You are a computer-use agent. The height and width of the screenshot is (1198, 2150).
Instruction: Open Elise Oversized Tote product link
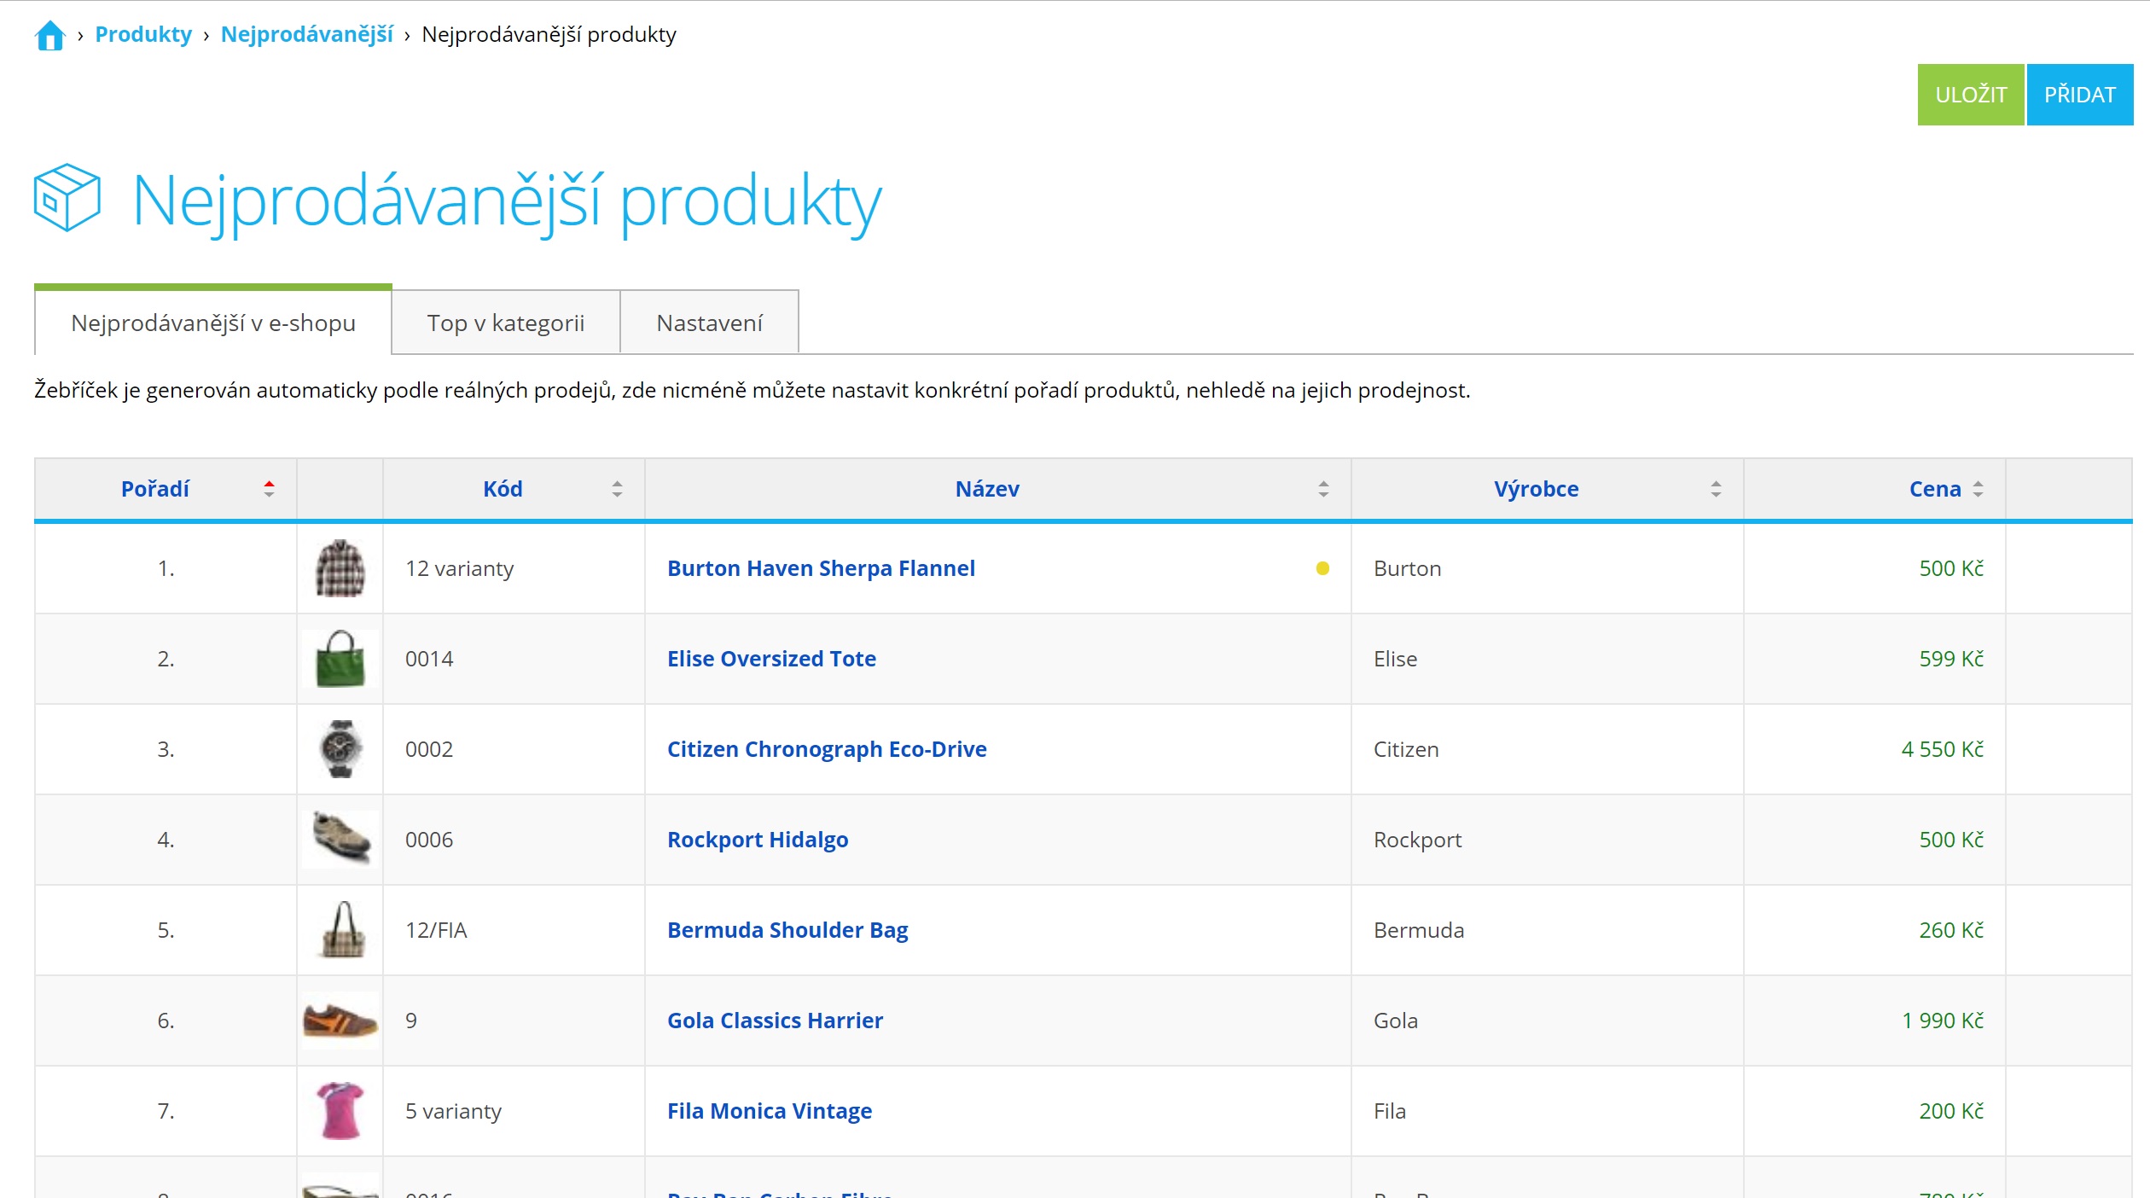click(771, 659)
